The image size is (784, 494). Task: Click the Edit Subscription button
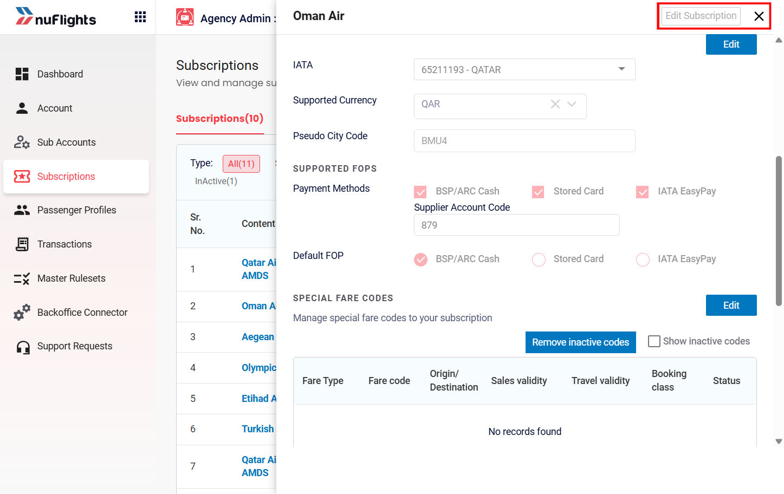click(x=701, y=16)
